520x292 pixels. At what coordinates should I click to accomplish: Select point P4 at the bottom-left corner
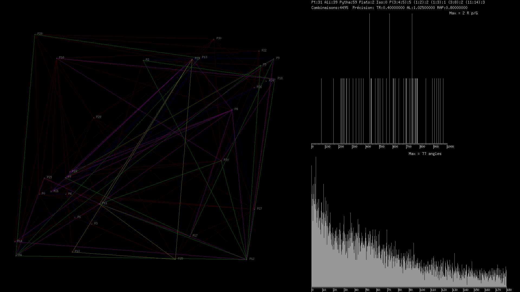click(x=16, y=255)
